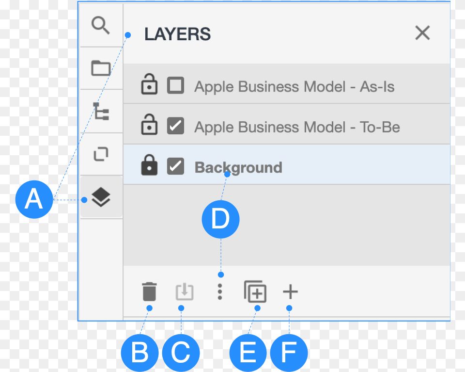
Task: Open the overlapping squares sidebar panel
Action: 101,154
